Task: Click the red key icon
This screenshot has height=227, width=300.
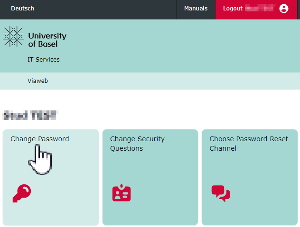Action: (21, 193)
